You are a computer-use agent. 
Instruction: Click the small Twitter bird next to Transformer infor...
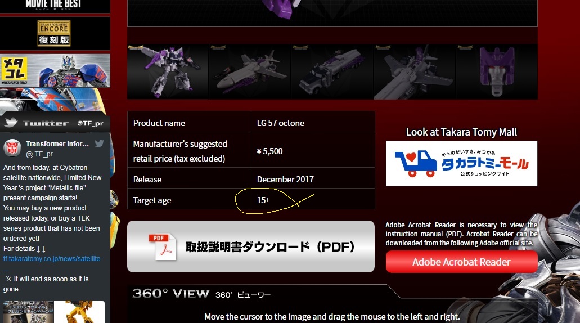pyautogui.click(x=99, y=144)
